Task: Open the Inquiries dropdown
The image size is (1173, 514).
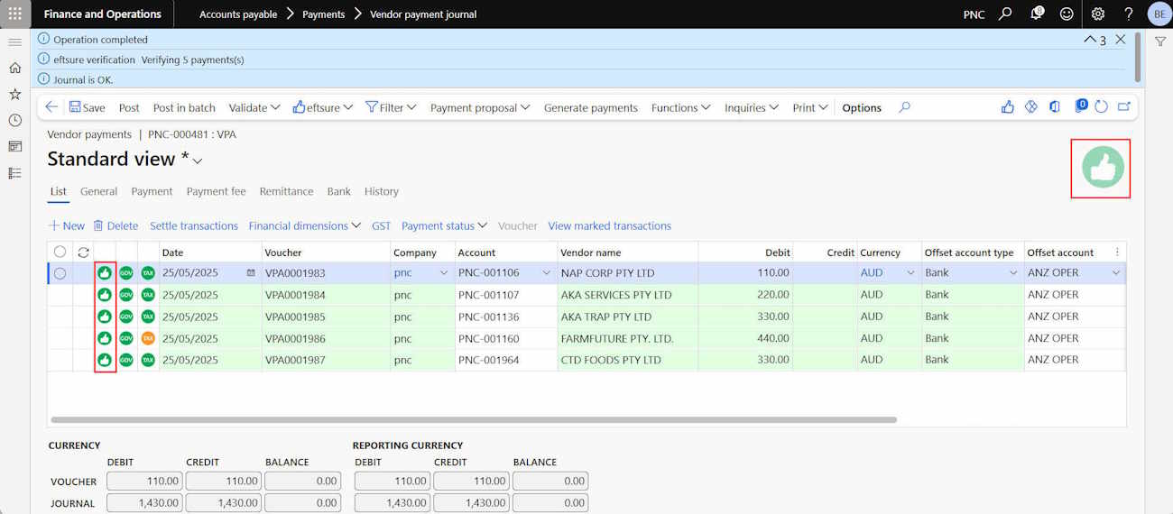Action: click(752, 107)
